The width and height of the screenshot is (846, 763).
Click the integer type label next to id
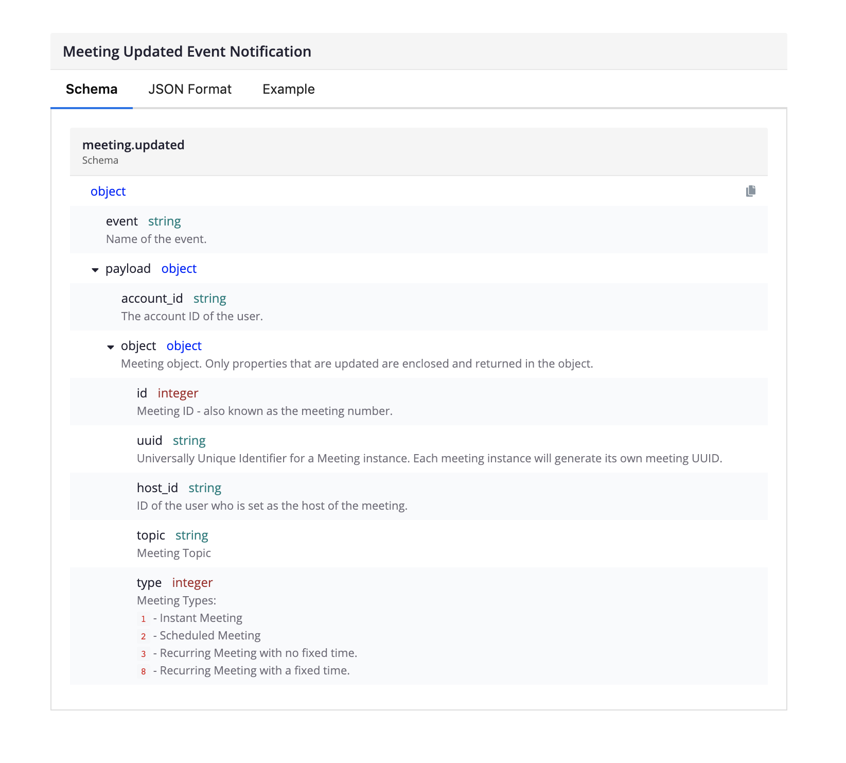[x=178, y=393]
